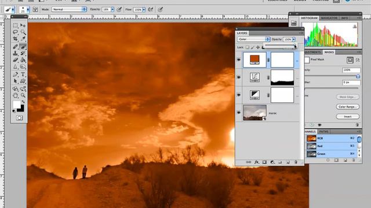Viewport: 371px width, 208px height.
Task: Toggle lock transparent pixels
Action: [x=248, y=47]
